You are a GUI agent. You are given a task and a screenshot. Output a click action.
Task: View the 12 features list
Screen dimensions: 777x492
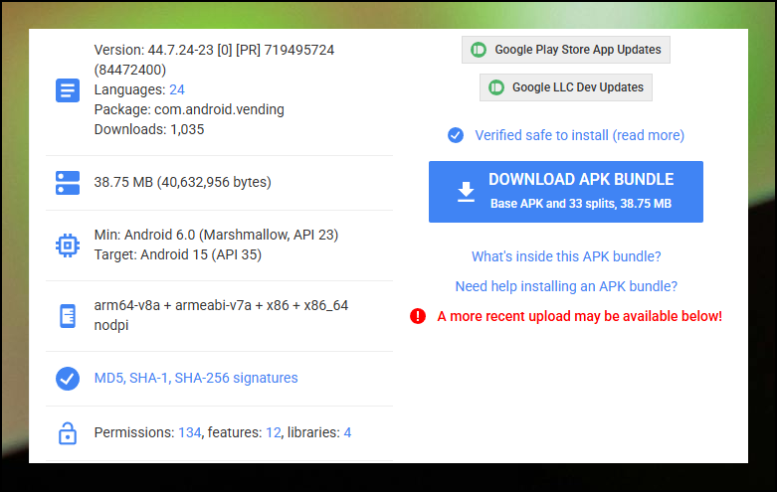[x=274, y=432]
